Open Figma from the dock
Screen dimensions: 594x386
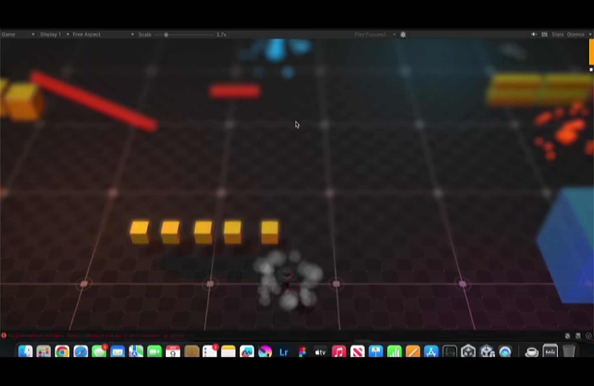tap(302, 351)
